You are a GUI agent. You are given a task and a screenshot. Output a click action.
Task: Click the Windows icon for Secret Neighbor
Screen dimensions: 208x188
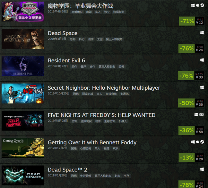click(202, 87)
